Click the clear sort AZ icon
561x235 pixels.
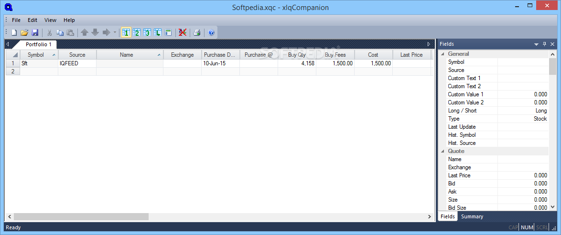[x=183, y=32]
